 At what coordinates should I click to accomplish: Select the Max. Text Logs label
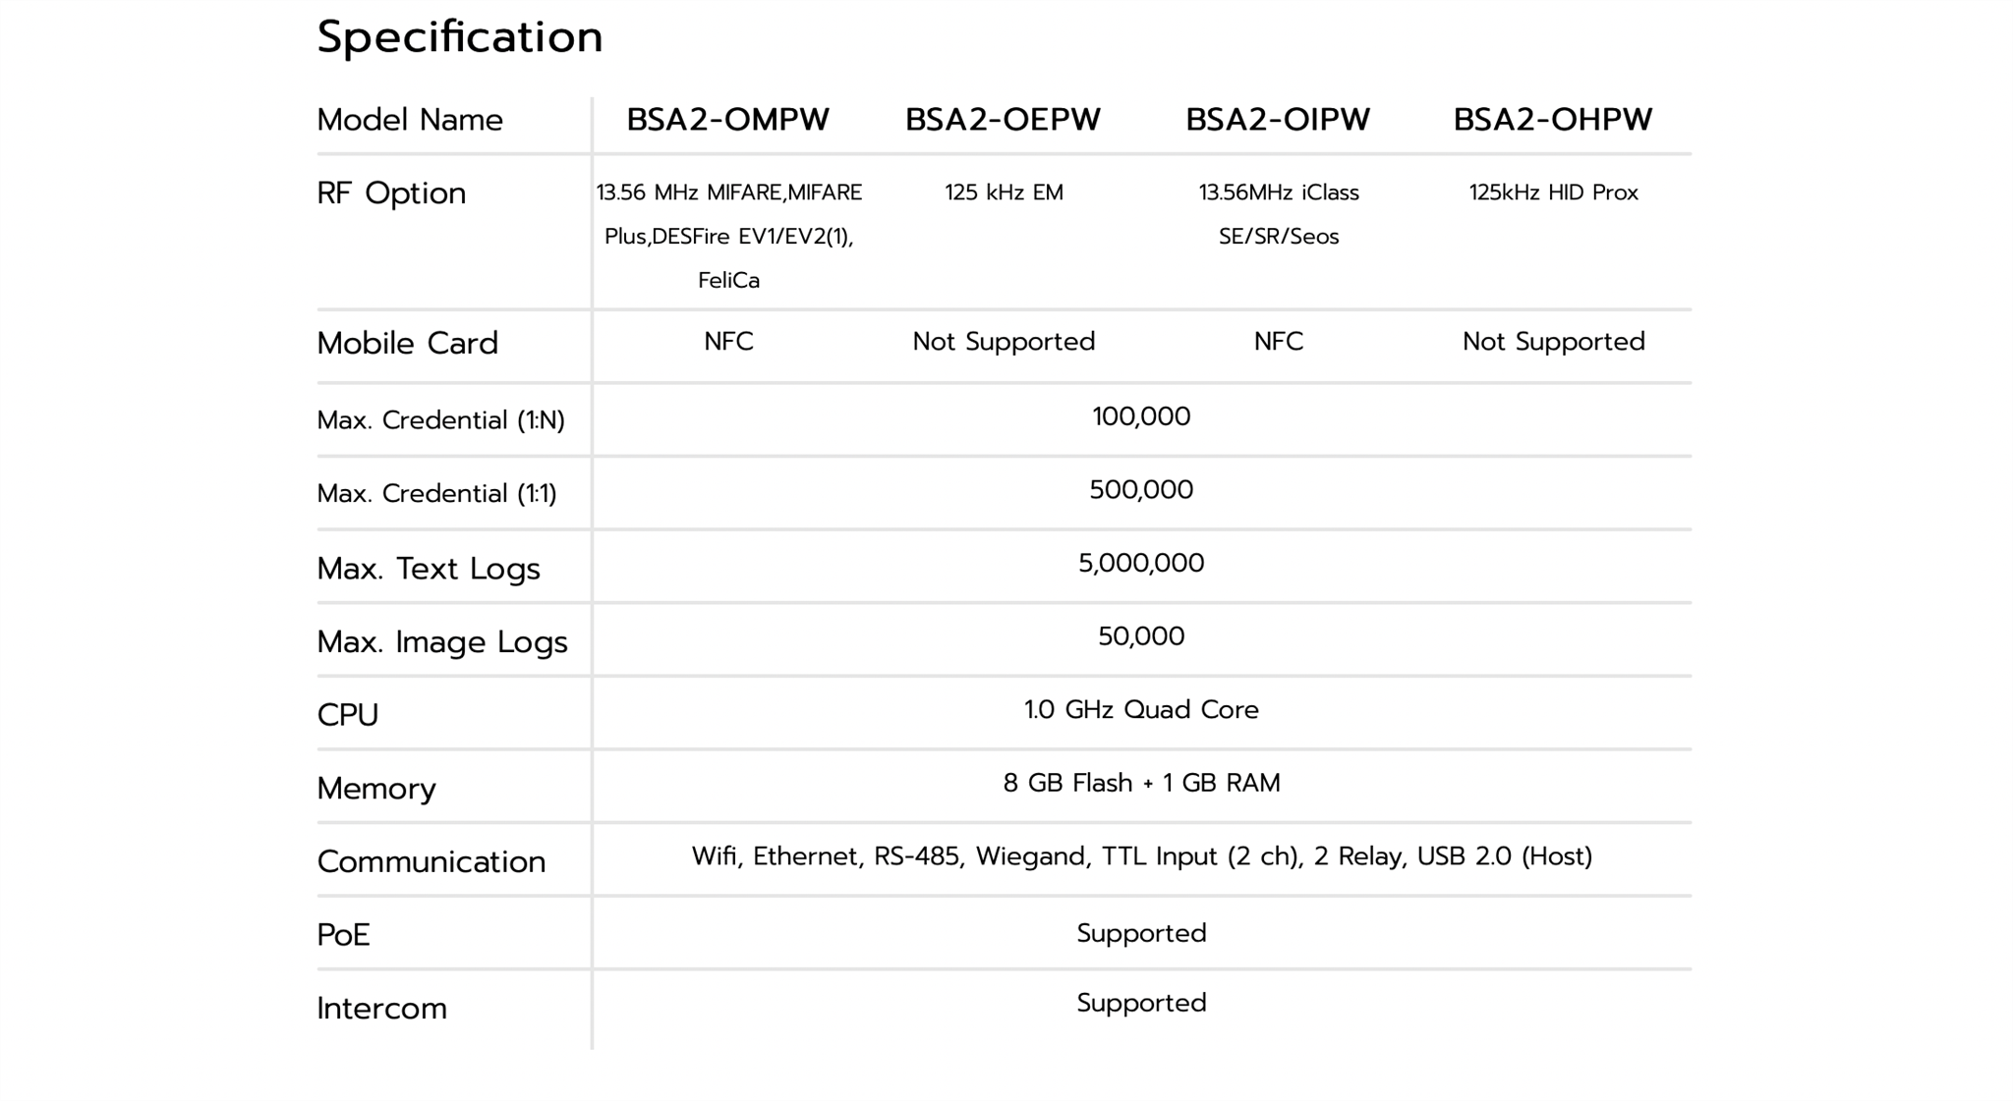click(429, 569)
